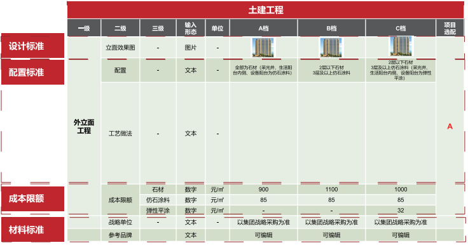Click 以集团战略采购为准 under C档
This screenshot has height=245, width=468.
[401, 222]
